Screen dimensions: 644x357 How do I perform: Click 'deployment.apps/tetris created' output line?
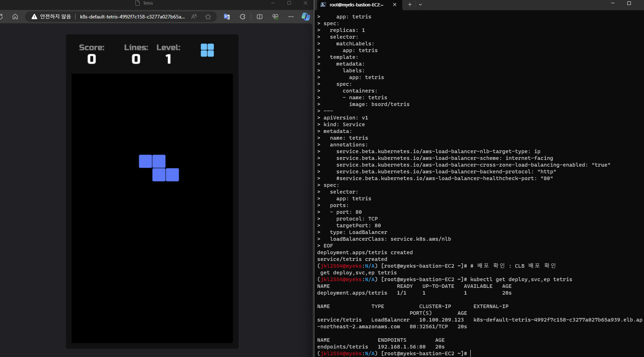click(x=365, y=252)
